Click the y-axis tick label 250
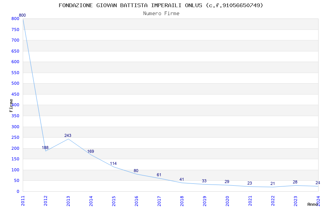The width and height of the screenshot is (322, 208). click(16, 137)
